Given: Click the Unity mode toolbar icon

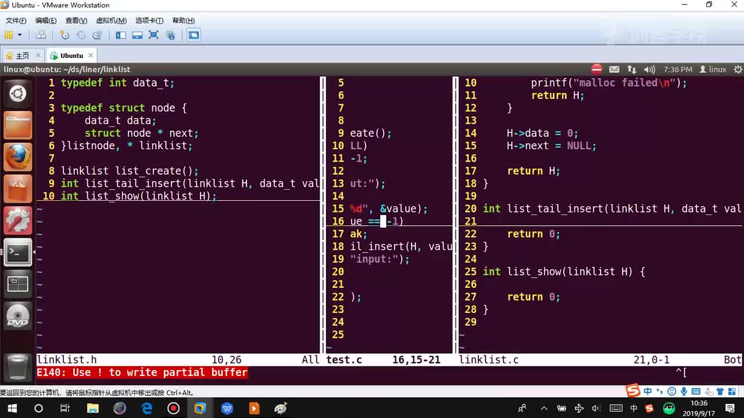Looking at the screenshot, I should (170, 35).
